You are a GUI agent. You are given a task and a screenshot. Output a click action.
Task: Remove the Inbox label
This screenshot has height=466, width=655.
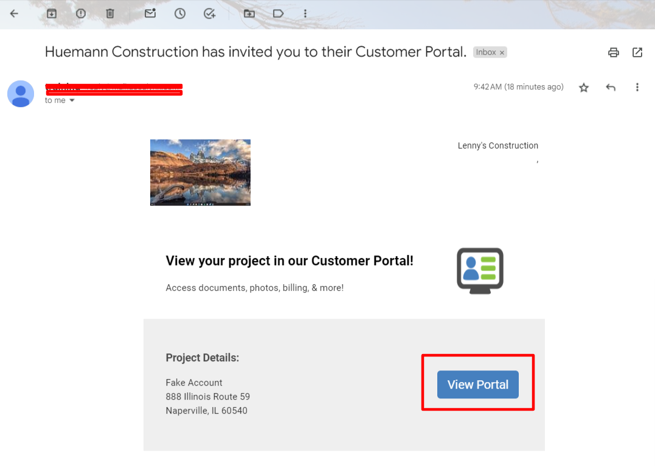[x=502, y=53]
